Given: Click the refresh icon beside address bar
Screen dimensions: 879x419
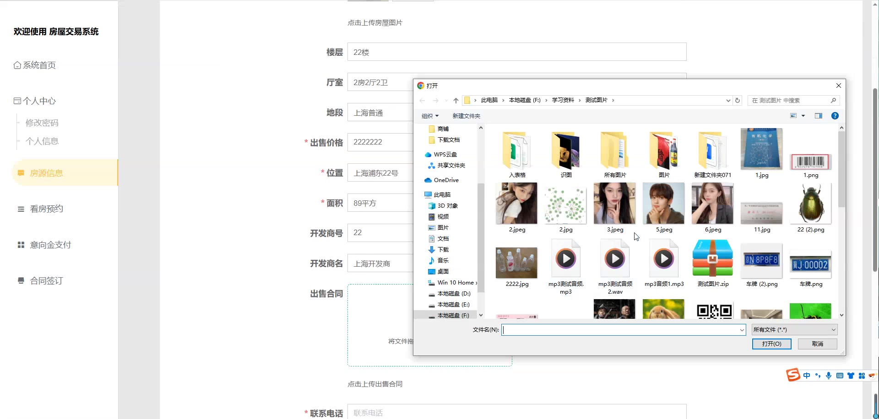Looking at the screenshot, I should point(737,101).
